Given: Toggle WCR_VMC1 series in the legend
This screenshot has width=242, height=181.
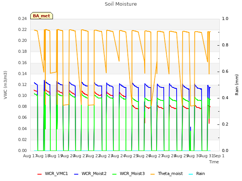Looking at the screenshot, I should (53, 173).
